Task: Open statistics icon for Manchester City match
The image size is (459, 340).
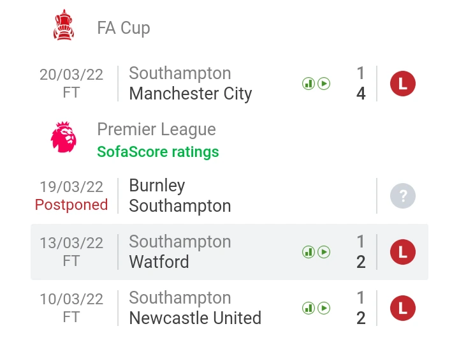Action: 309,84
